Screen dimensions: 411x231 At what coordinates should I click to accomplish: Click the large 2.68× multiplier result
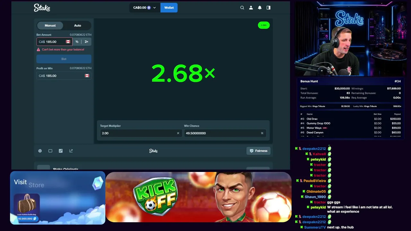pos(183,73)
